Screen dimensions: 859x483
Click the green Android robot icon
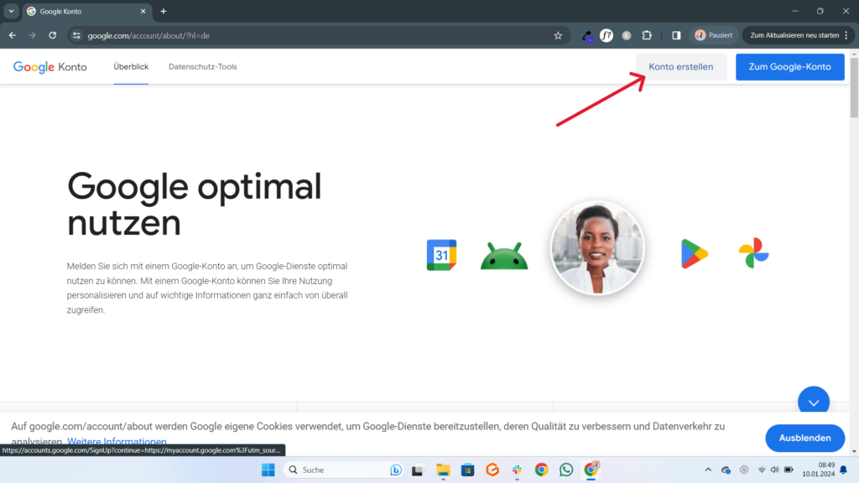click(x=504, y=256)
